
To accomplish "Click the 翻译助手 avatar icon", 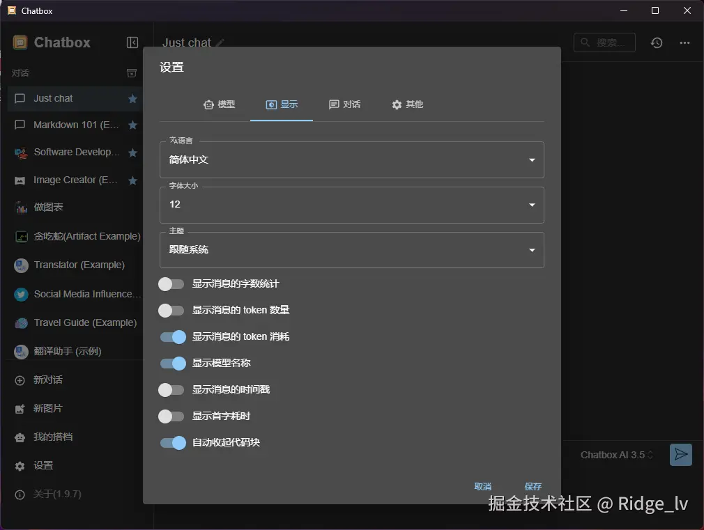I will (x=21, y=352).
